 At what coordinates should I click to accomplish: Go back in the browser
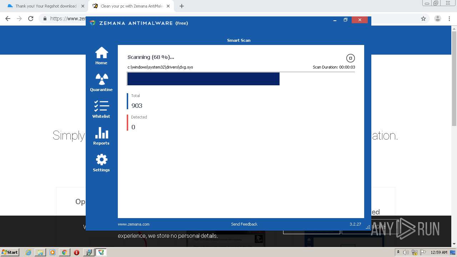[x=8, y=19]
